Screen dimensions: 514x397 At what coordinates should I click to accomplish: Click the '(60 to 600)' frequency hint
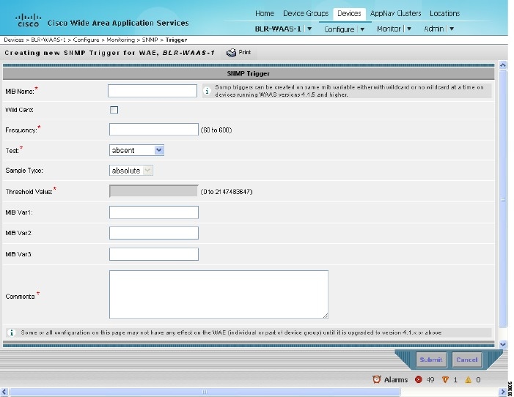click(x=216, y=130)
